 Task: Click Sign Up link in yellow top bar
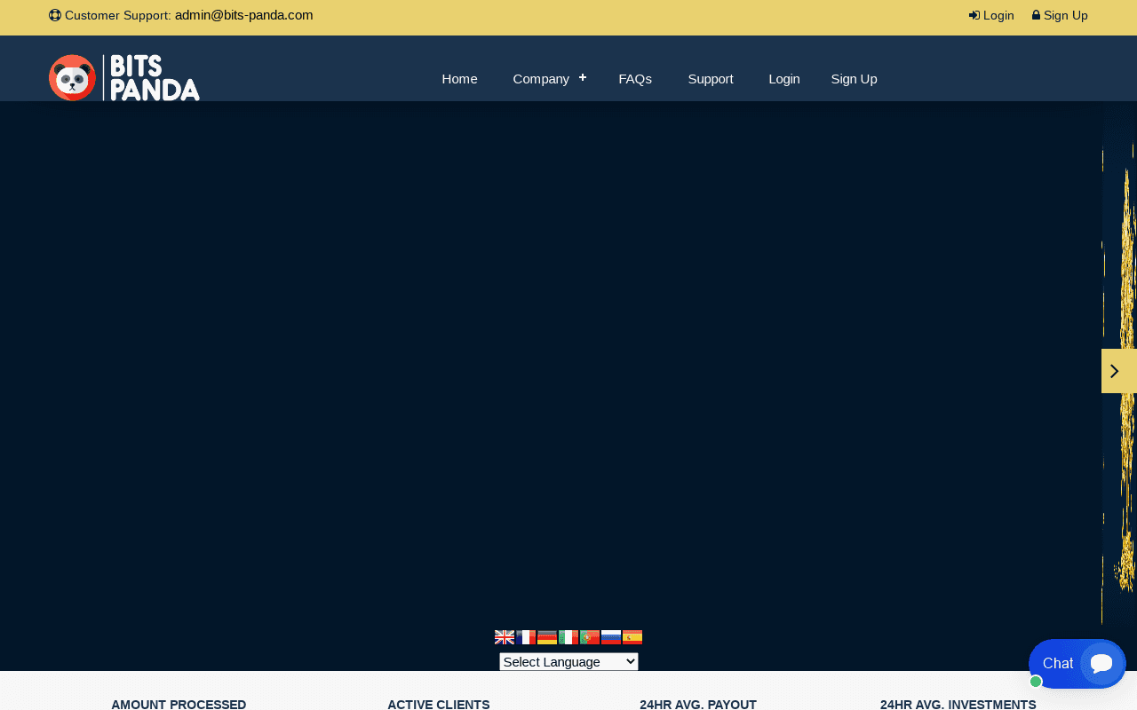1060,15
